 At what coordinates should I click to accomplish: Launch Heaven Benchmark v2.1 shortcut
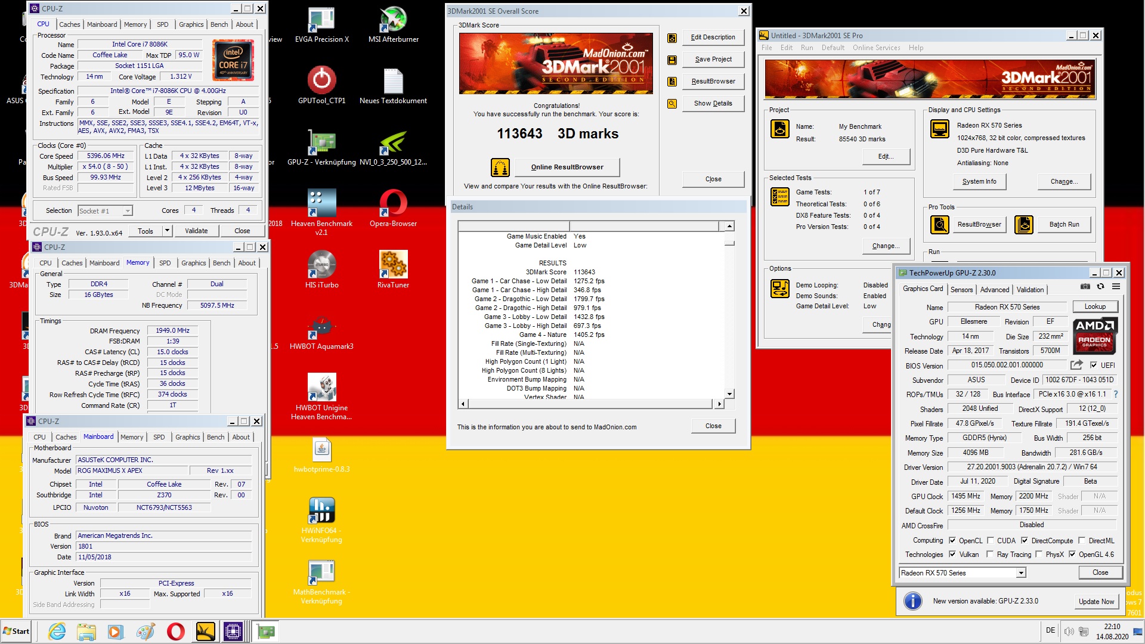point(321,212)
